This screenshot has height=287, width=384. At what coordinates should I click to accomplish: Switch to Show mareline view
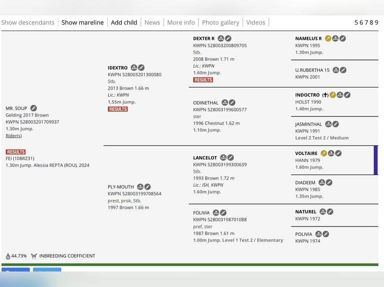click(83, 22)
